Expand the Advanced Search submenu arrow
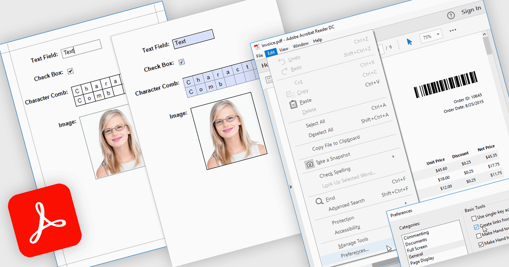 click(x=406, y=203)
